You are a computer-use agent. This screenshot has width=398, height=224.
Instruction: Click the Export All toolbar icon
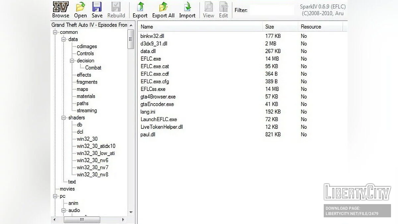pyautogui.click(x=163, y=7)
